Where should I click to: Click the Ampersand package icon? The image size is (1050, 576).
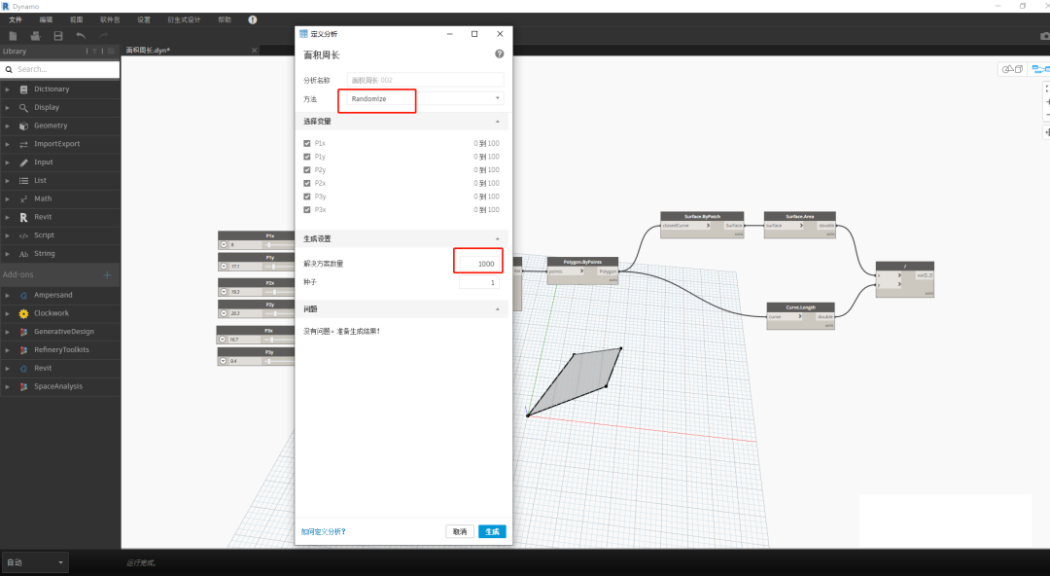23,296
